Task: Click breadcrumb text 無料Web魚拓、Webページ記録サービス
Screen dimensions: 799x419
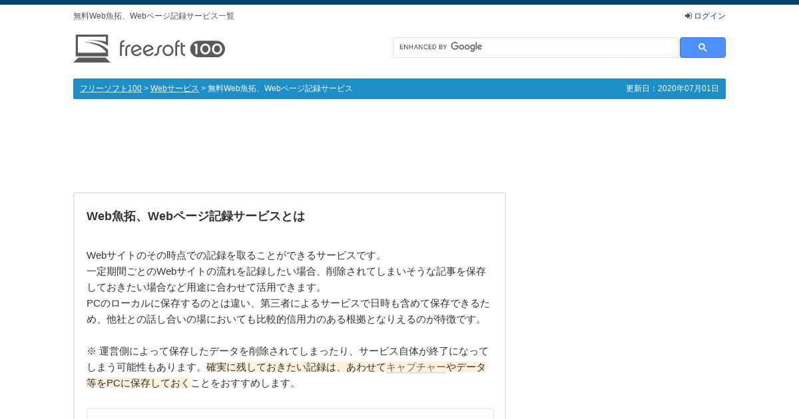Action: 280,88
